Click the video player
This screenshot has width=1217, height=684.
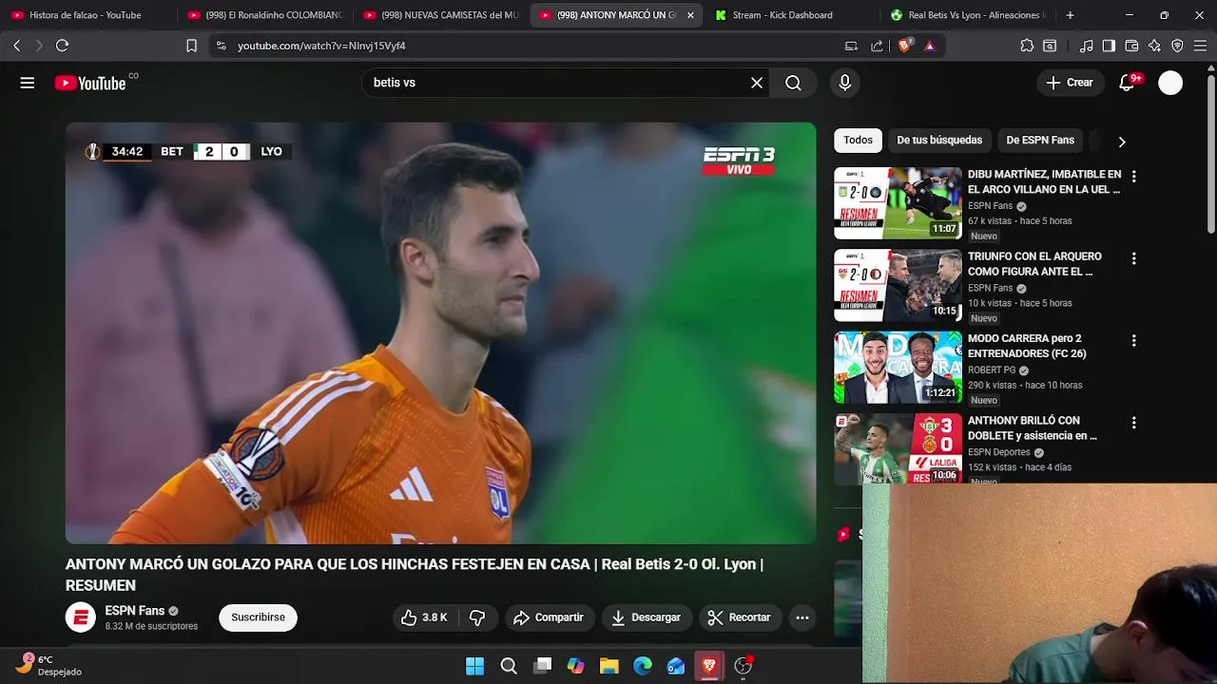tap(440, 332)
